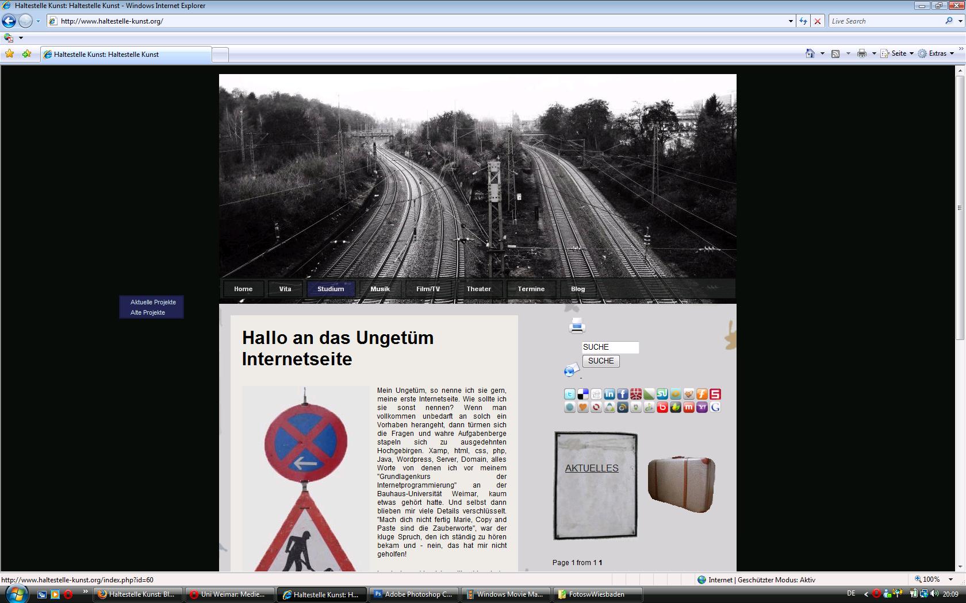Select Aktuelle Projekte from the submenu
This screenshot has height=603, width=966.
coord(153,302)
